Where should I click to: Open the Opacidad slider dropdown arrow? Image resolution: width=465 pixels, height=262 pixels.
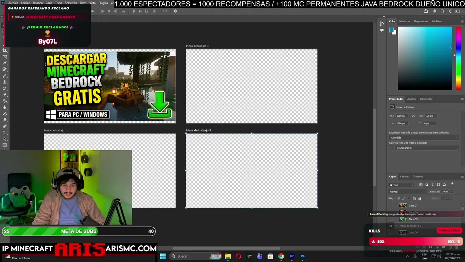[x=451, y=192]
